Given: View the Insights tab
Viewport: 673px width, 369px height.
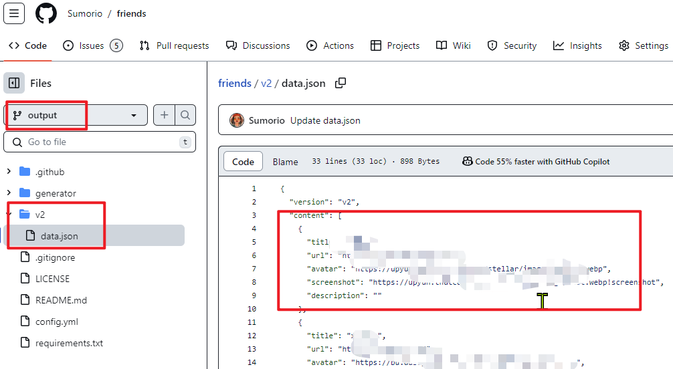Looking at the screenshot, I should coord(577,45).
